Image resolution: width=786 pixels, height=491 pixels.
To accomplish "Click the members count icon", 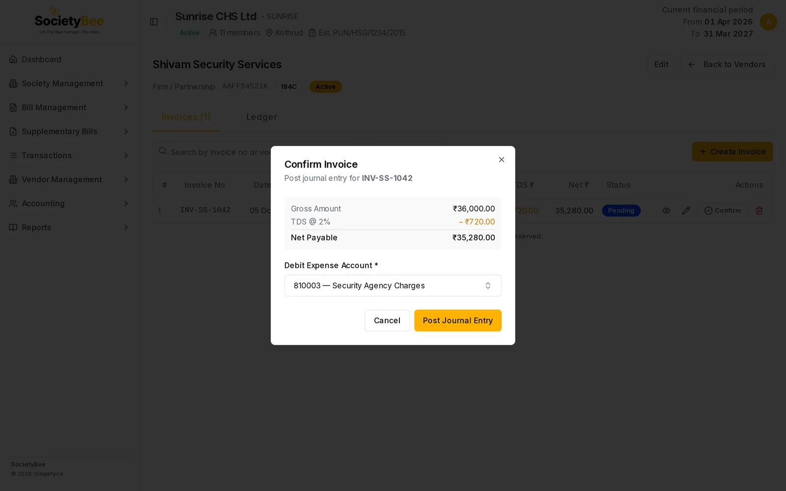I will coord(213,33).
